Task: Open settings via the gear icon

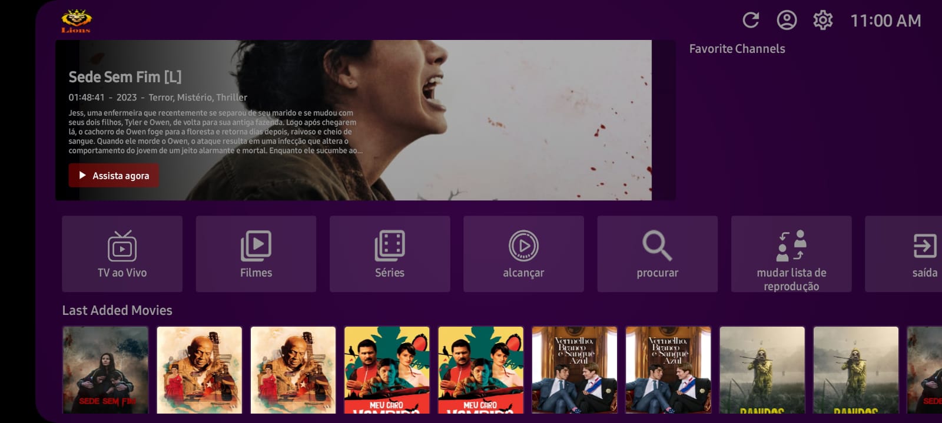Action: click(822, 21)
